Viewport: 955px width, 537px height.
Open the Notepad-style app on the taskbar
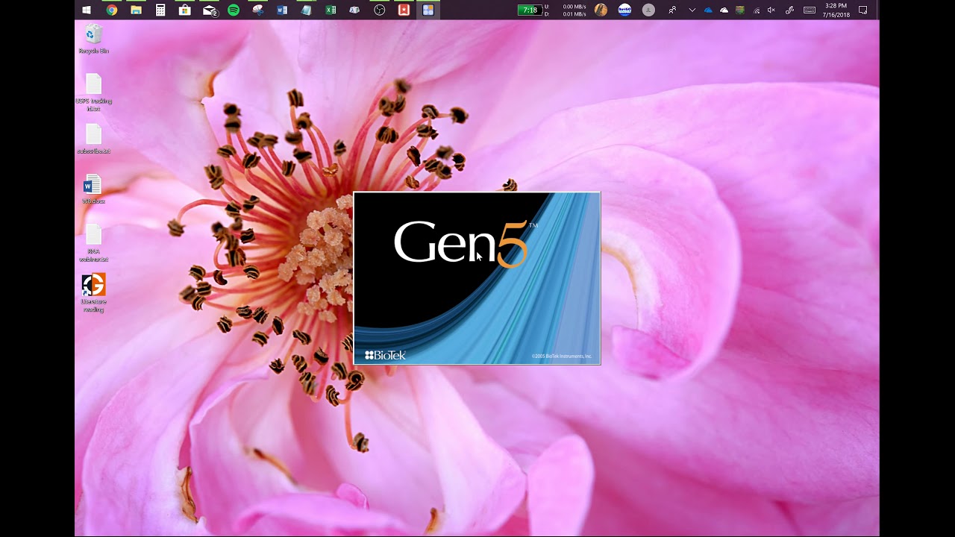(306, 10)
